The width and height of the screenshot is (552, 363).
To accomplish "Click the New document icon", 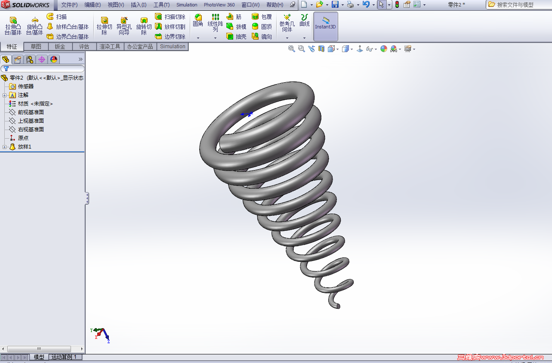I will [304, 5].
